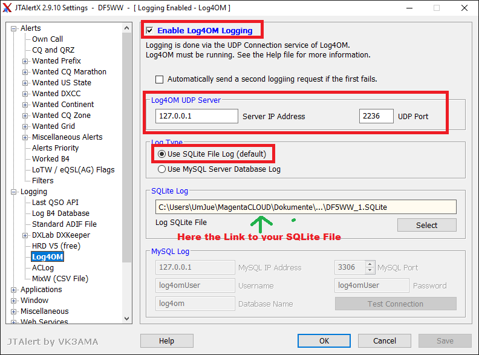Open Own Call settings
The width and height of the screenshot is (479, 355).
pyautogui.click(x=47, y=39)
